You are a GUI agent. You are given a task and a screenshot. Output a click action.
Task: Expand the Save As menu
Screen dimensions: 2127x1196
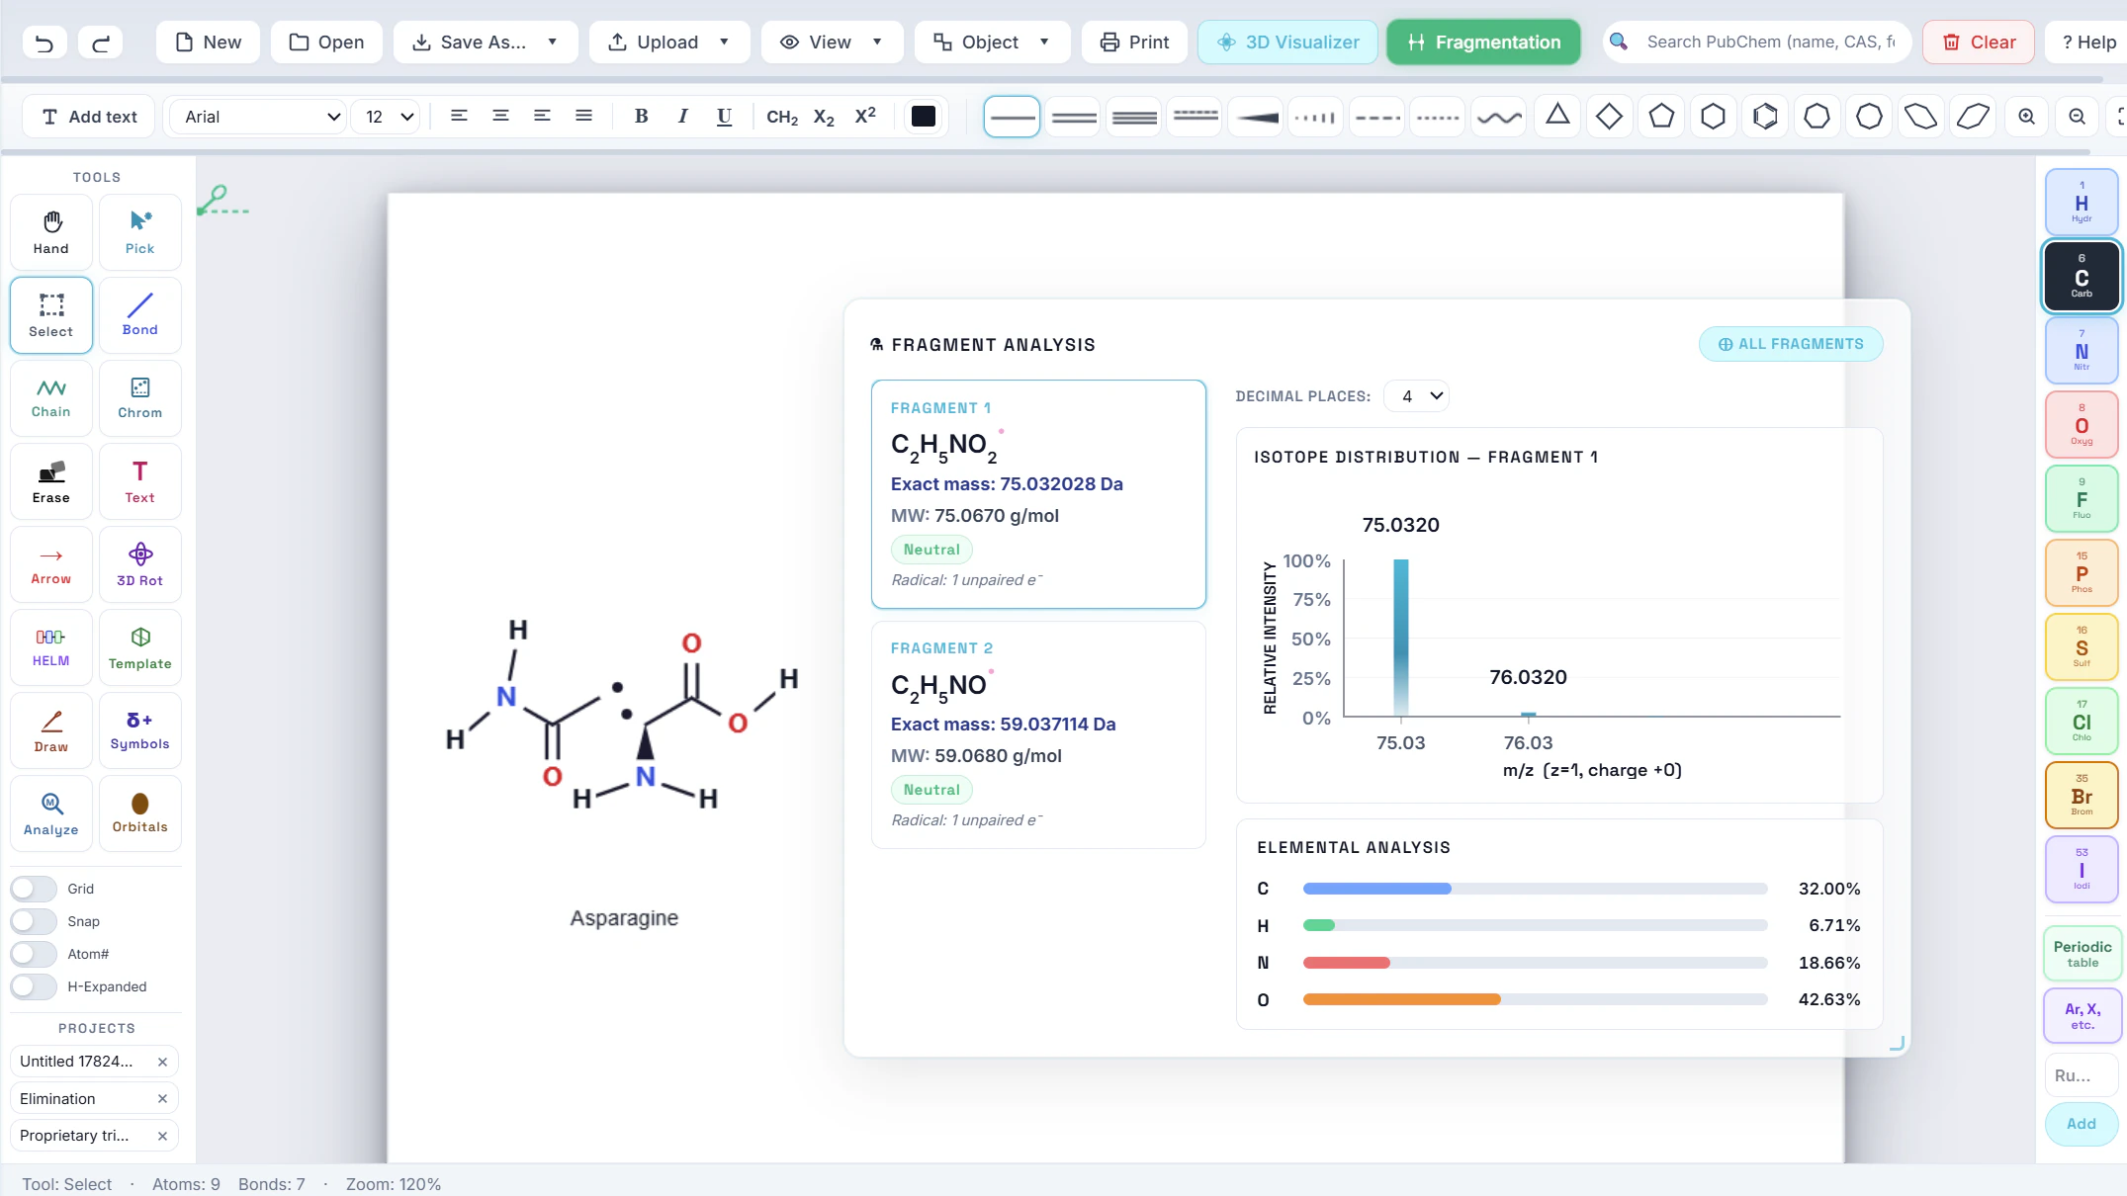coord(486,43)
